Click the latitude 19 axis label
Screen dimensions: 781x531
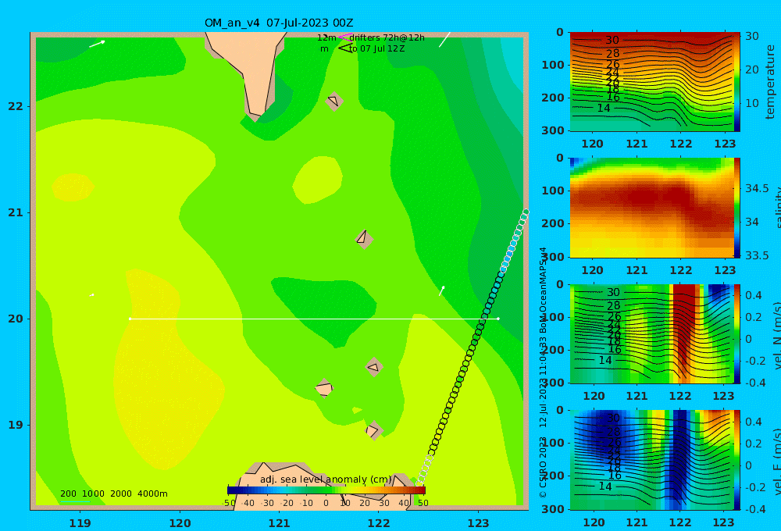[x=16, y=425]
